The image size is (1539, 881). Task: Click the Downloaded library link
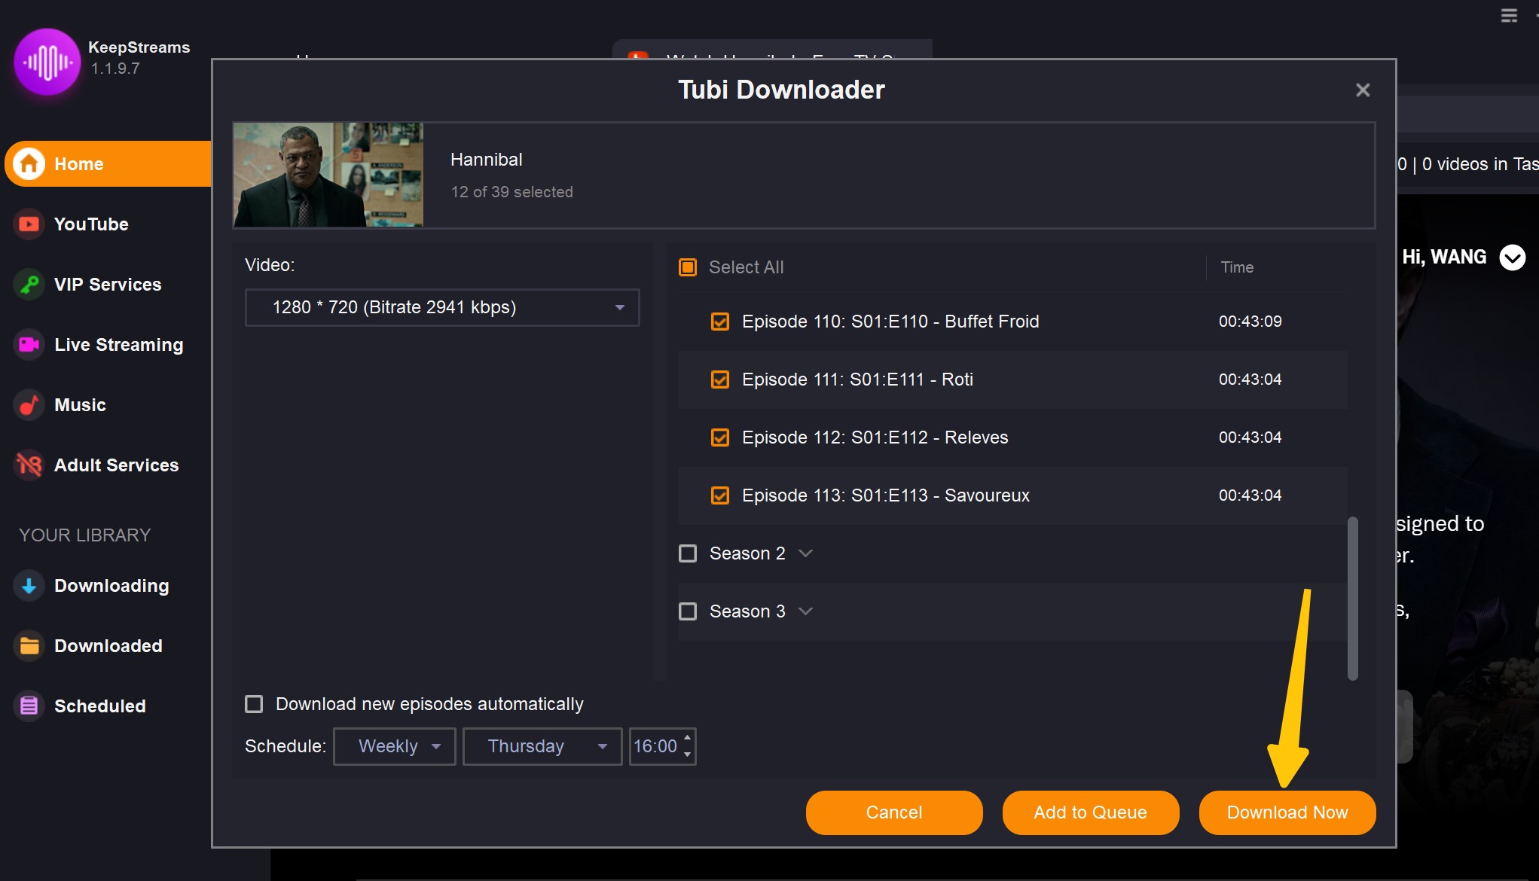[108, 645]
